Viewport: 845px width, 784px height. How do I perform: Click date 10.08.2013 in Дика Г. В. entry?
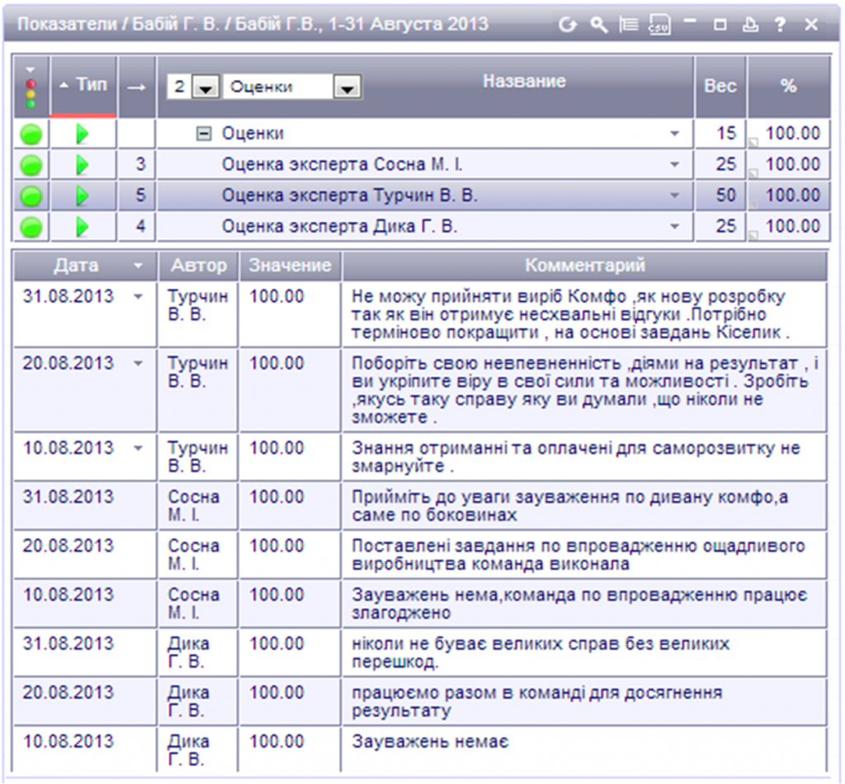[68, 741]
